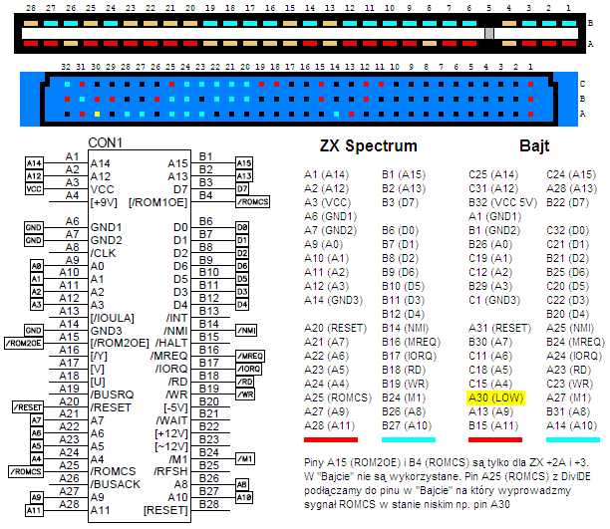This screenshot has width=610, height=529.
Task: Click the /BUSACK pin label in CON1
Action: click(x=116, y=484)
